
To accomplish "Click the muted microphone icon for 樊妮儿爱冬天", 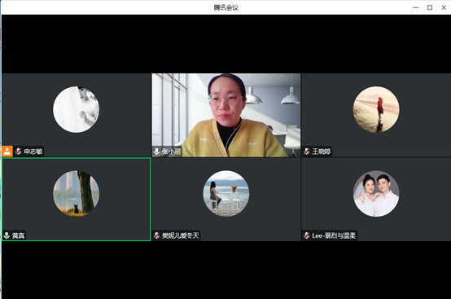I will click(x=156, y=235).
